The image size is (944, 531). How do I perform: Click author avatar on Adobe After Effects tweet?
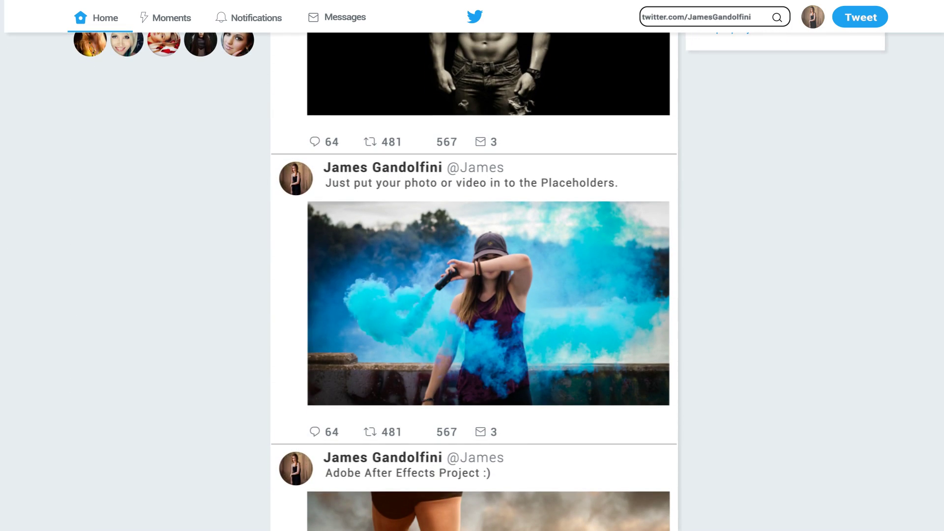(x=296, y=469)
